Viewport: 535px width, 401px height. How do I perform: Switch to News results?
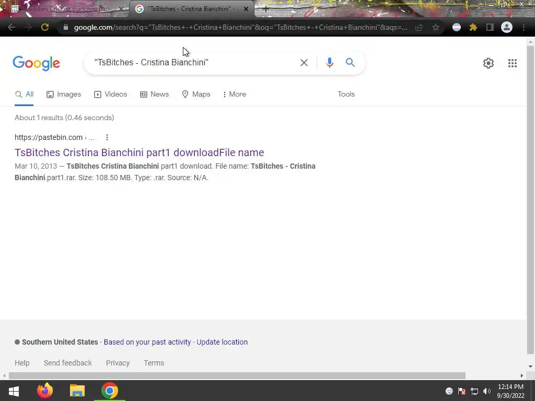pyautogui.click(x=154, y=95)
